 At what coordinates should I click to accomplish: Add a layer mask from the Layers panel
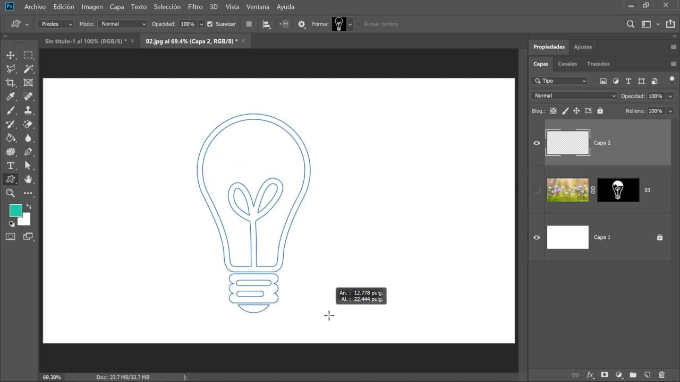click(x=605, y=375)
